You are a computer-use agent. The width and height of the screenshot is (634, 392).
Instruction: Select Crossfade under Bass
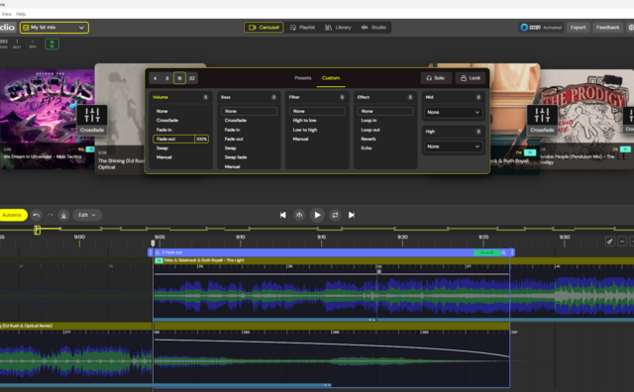(236, 121)
